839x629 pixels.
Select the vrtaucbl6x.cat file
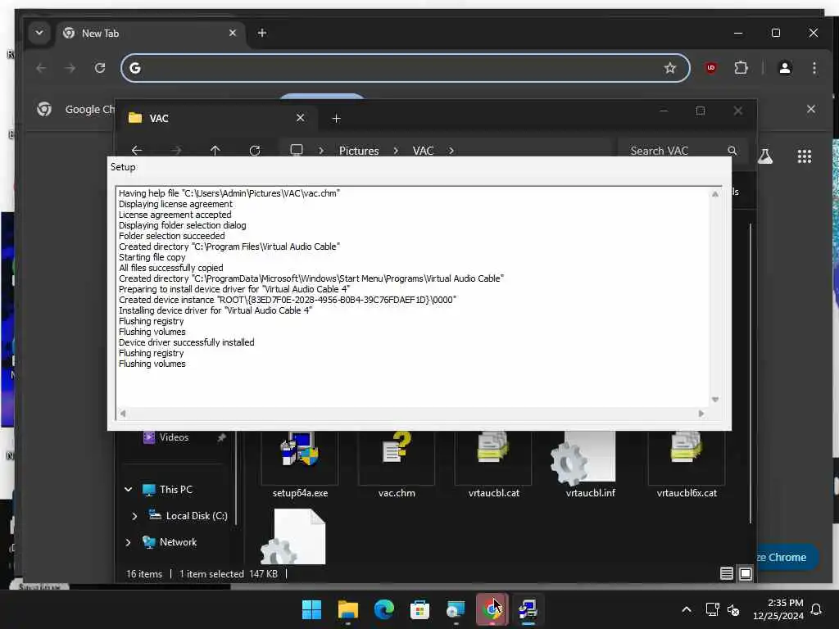click(687, 465)
